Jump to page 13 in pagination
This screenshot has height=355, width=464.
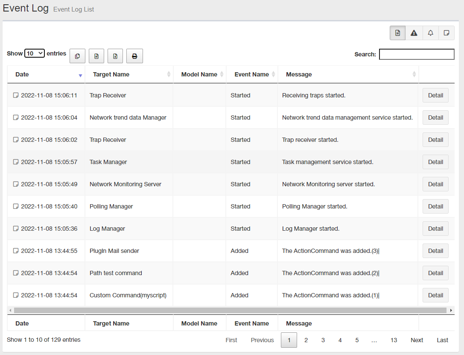pos(394,340)
